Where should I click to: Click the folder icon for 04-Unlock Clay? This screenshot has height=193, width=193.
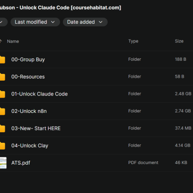(2, 146)
